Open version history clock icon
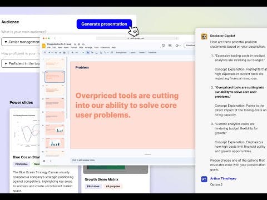 pyautogui.click(x=164, y=46)
